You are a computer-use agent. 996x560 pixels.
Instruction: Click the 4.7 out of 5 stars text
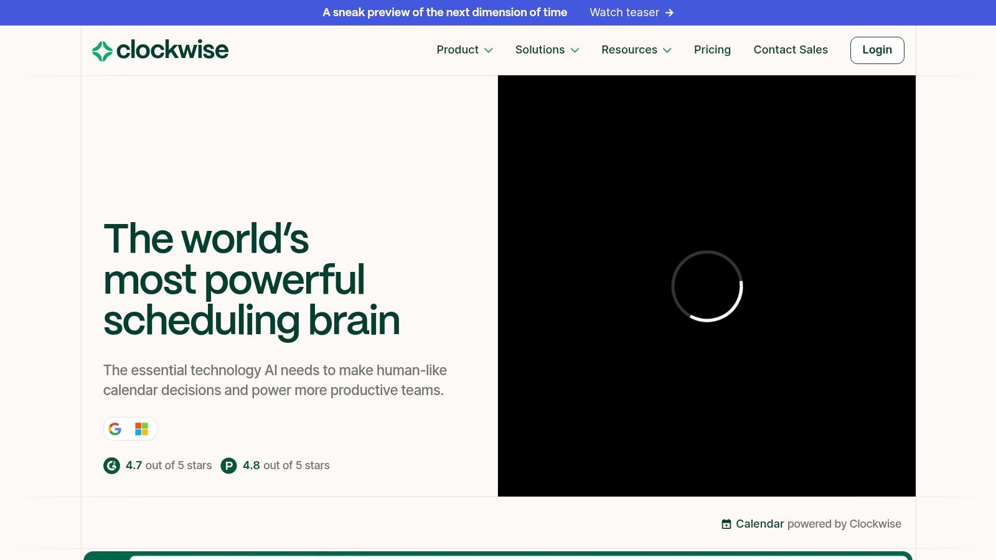point(169,465)
